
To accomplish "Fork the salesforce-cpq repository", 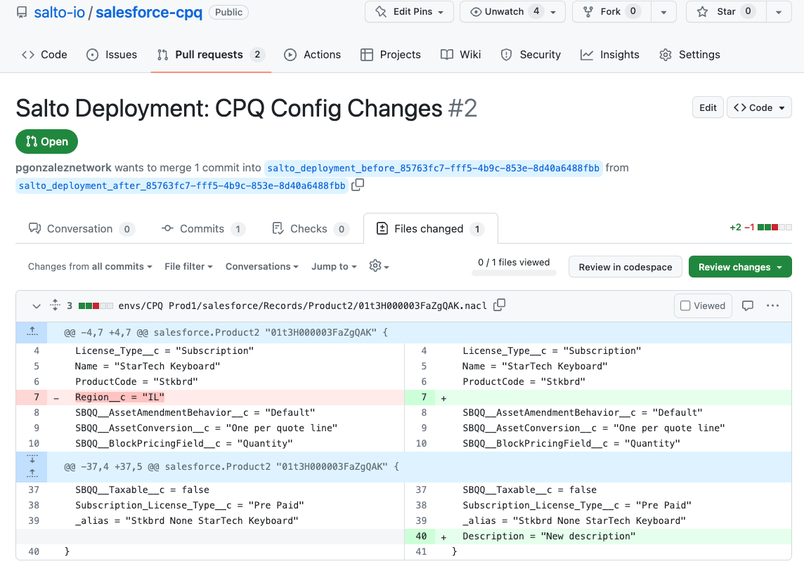I will click(x=611, y=12).
